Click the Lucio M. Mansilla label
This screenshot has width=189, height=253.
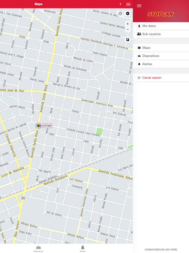tap(12, 172)
